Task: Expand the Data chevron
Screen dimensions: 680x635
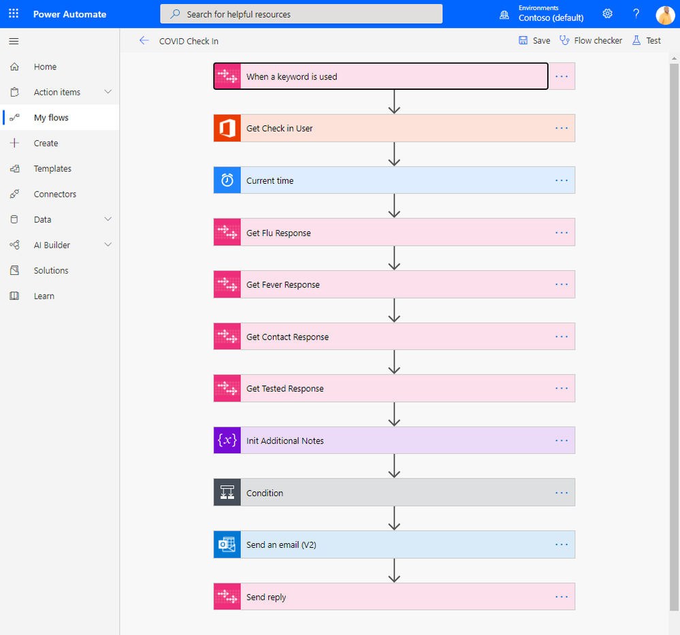Action: click(x=108, y=219)
